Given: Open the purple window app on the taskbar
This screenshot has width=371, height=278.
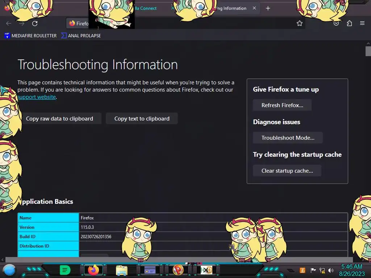Looking at the screenshot, I should pos(150,270).
